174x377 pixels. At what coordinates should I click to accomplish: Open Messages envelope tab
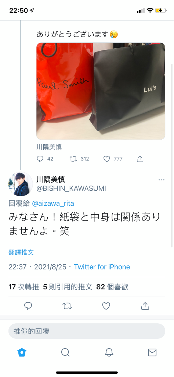[152, 352]
